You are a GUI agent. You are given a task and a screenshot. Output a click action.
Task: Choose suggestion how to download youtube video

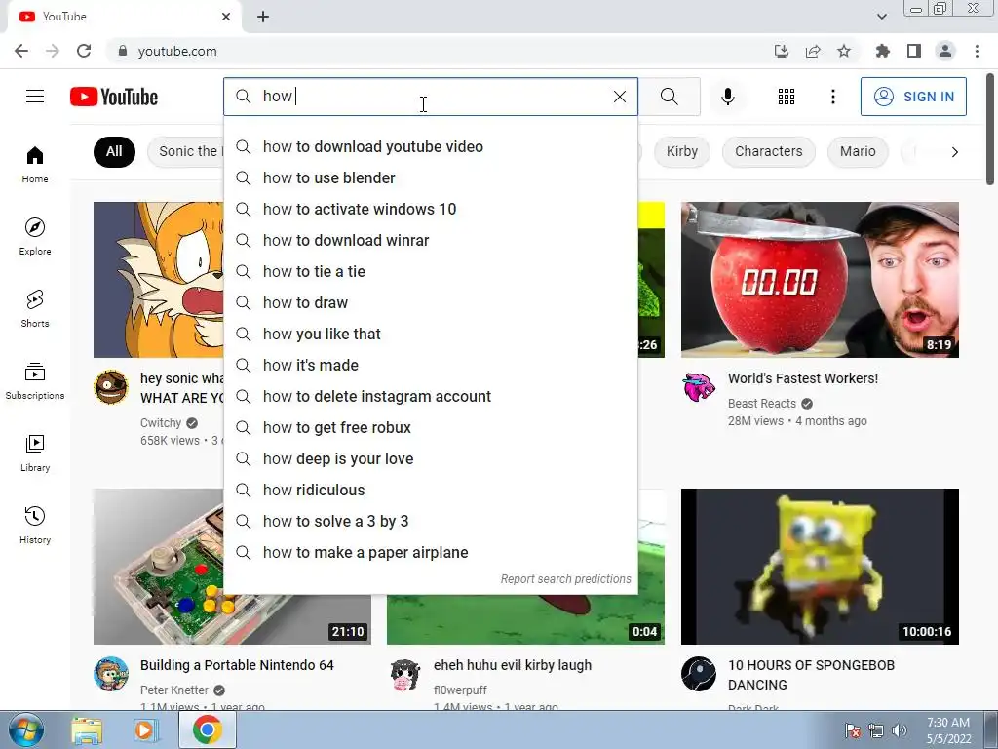click(x=430, y=146)
